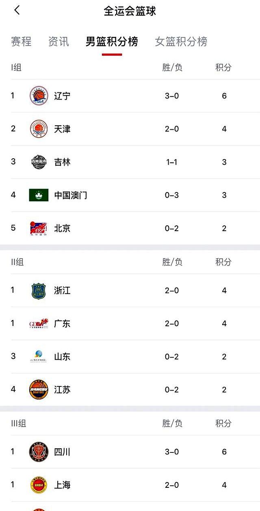The width and height of the screenshot is (260, 511).
Task: Click the Jiangsu basketball team logo
Action: click(x=39, y=390)
